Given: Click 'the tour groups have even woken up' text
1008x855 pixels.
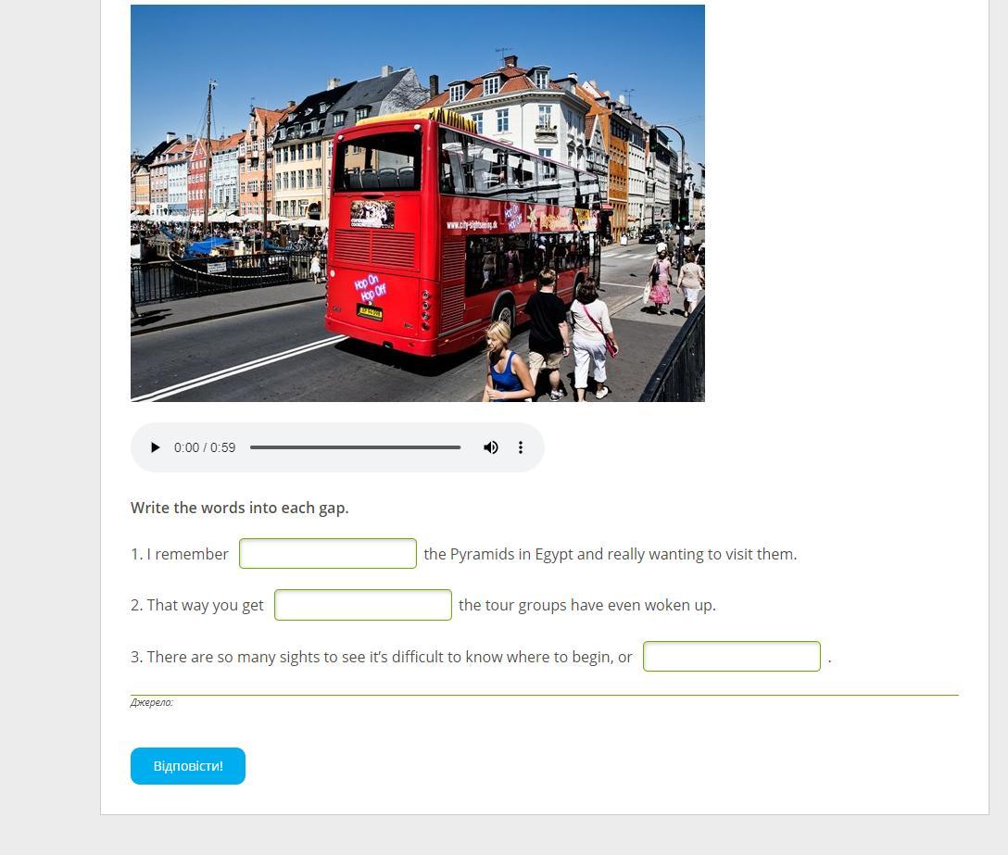Looking at the screenshot, I should point(587,605).
